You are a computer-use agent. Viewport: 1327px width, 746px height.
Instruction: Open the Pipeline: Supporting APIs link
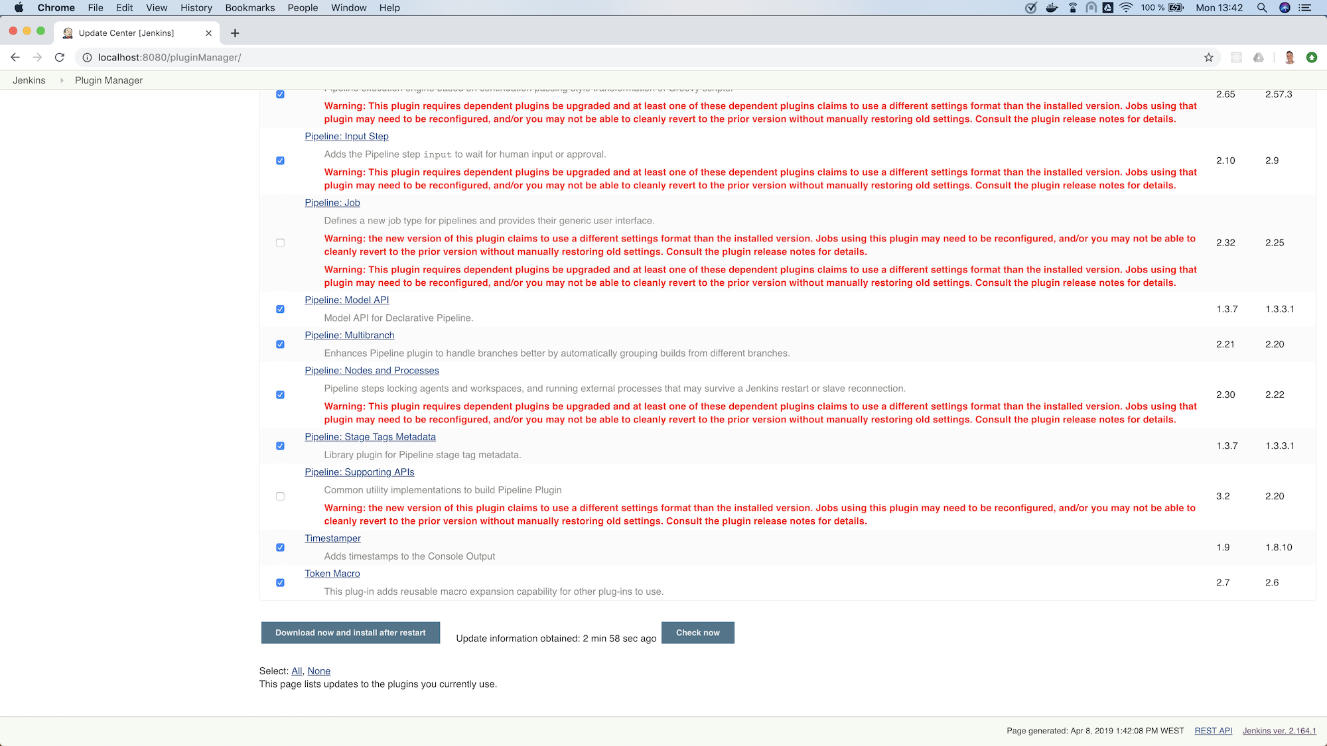360,472
